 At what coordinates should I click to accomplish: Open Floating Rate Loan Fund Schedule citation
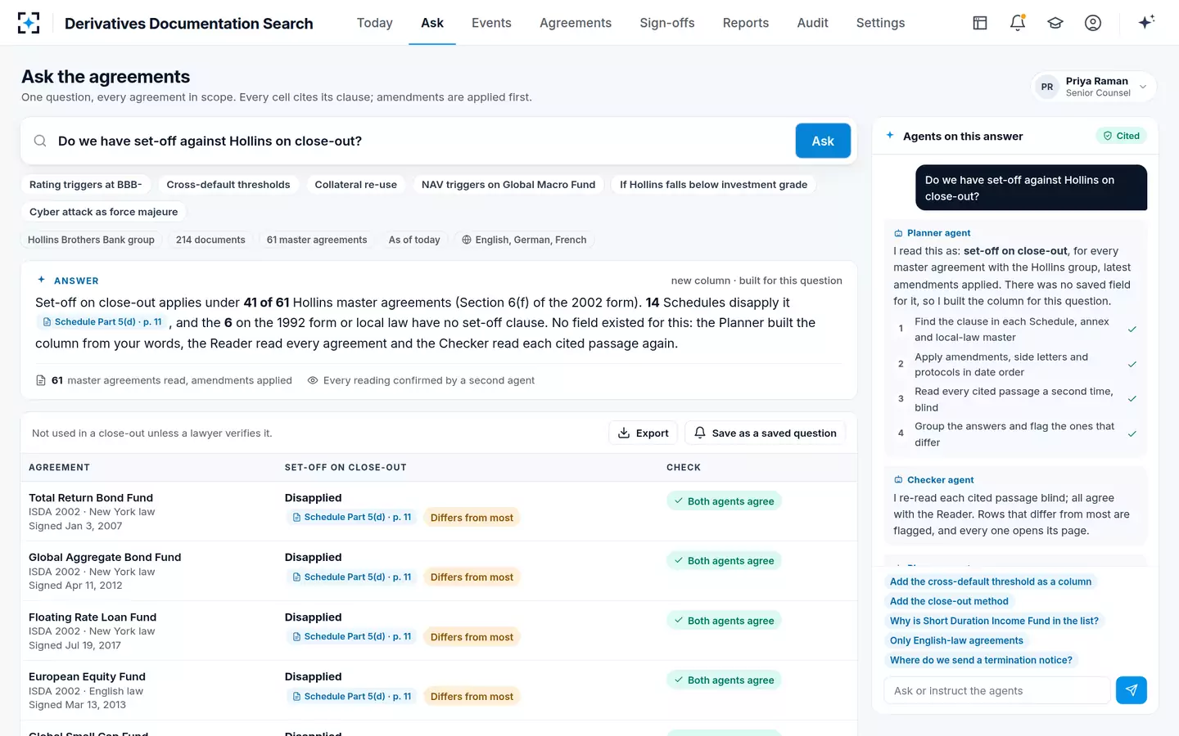pyautogui.click(x=352, y=636)
